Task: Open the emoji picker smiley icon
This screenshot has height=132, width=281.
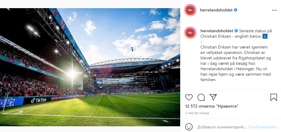Action: pyautogui.click(x=189, y=127)
